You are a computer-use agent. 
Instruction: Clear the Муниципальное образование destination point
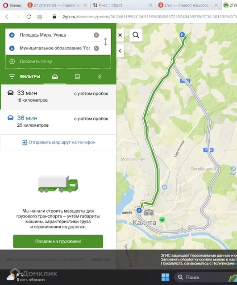click(x=96, y=48)
